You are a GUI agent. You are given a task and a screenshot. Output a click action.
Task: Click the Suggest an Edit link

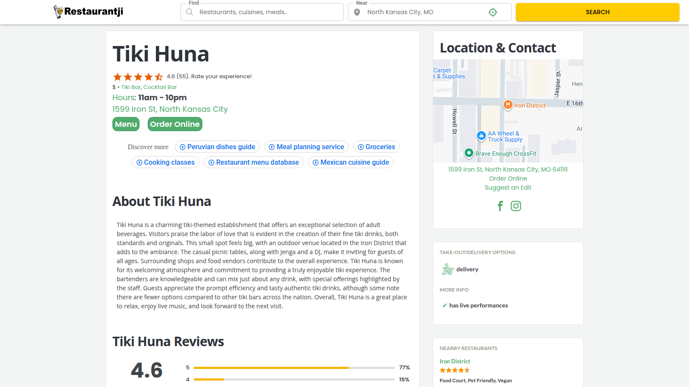508,187
